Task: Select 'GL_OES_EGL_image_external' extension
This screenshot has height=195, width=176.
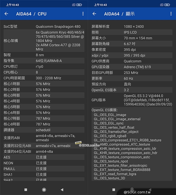Action: point(117,119)
